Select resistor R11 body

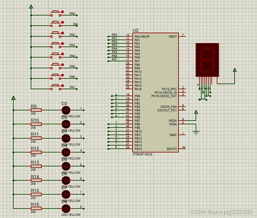point(36,138)
